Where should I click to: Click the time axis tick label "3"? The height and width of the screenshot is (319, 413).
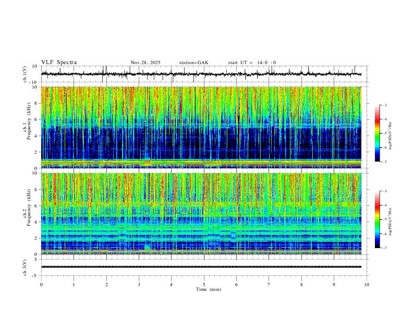click(139, 285)
